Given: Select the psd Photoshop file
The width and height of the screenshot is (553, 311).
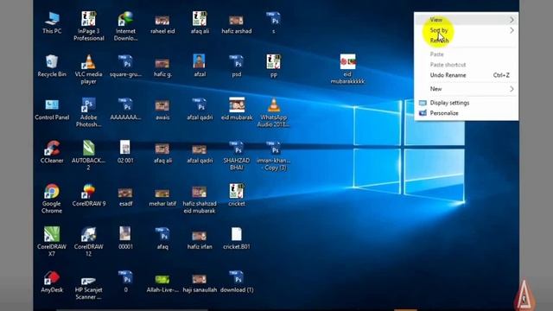Looking at the screenshot, I should (236, 66).
